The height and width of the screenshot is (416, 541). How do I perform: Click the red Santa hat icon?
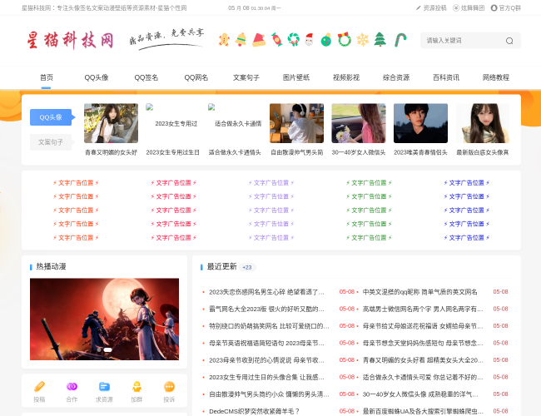click(259, 40)
